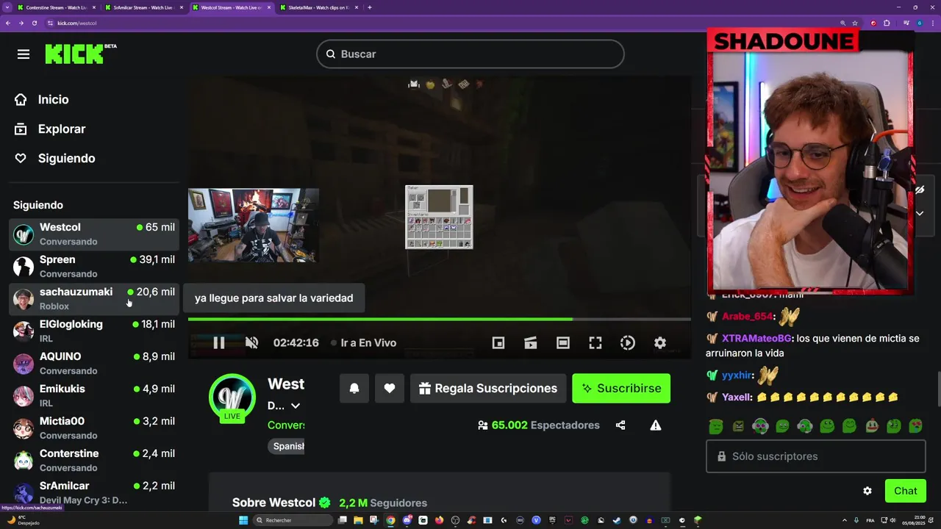Expand stream title dropdown chevron

click(x=296, y=406)
